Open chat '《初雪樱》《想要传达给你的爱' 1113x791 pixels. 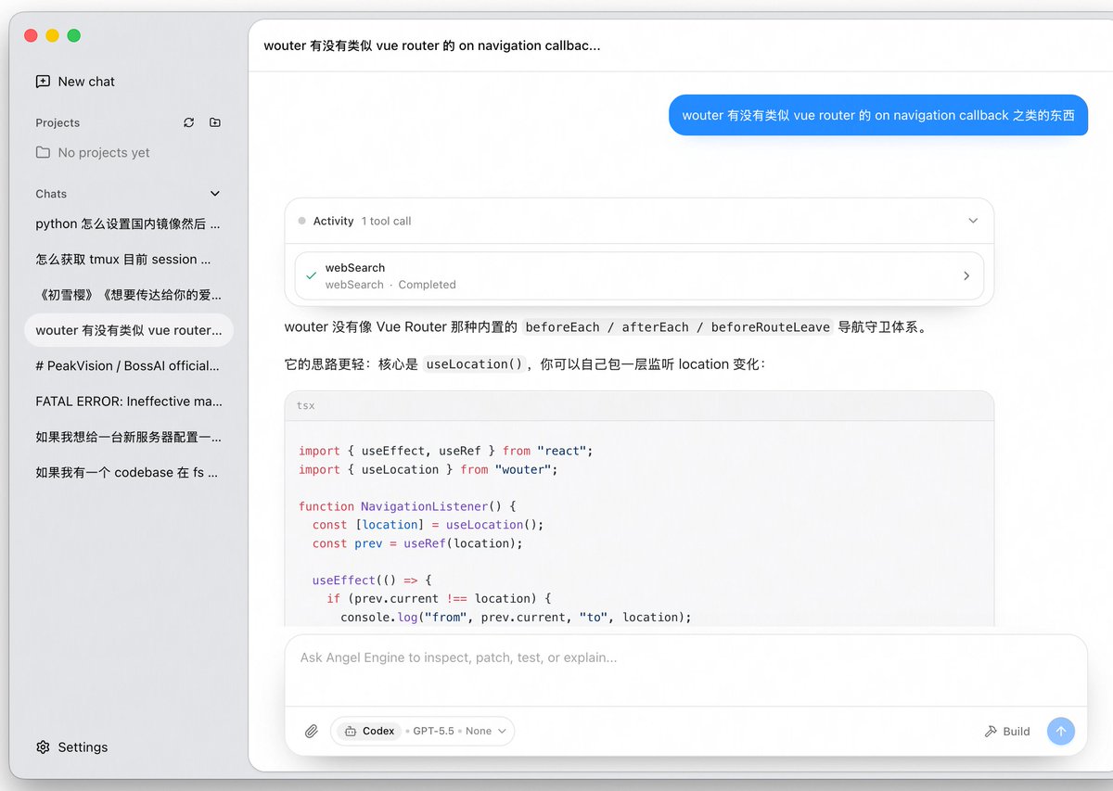tap(128, 294)
